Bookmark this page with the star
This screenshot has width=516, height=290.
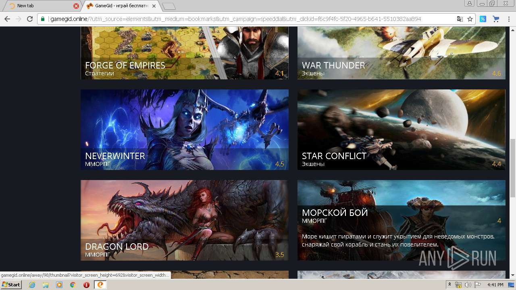470,19
